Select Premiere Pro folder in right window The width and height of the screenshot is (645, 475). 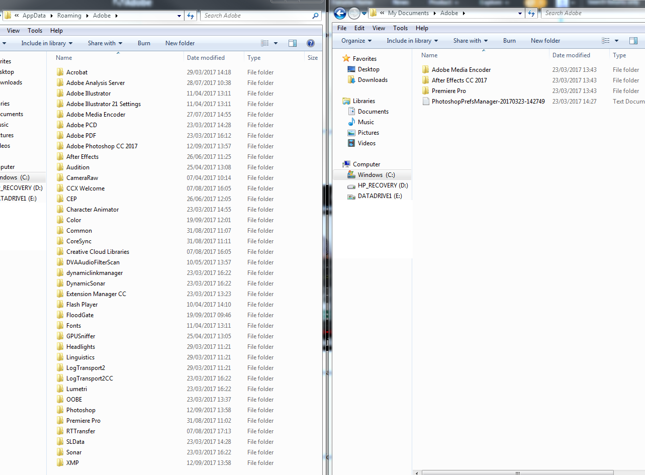(x=448, y=91)
